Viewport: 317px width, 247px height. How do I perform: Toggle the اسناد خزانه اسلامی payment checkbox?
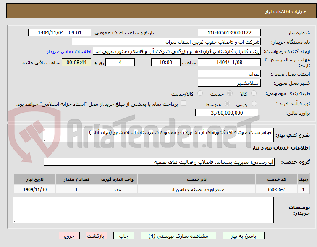(183, 103)
